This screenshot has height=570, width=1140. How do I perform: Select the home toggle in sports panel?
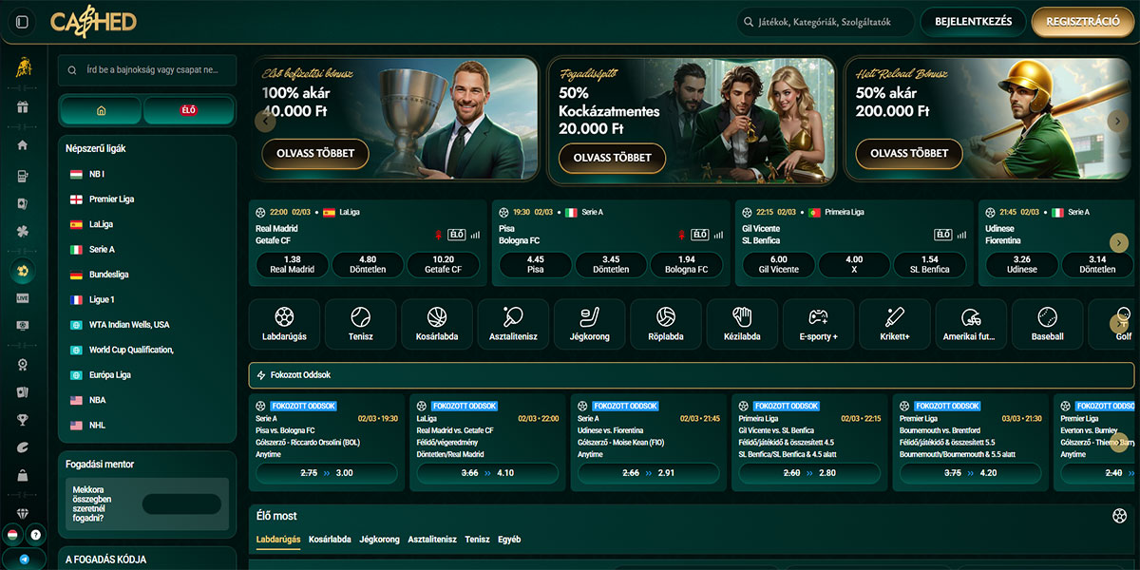coord(101,110)
